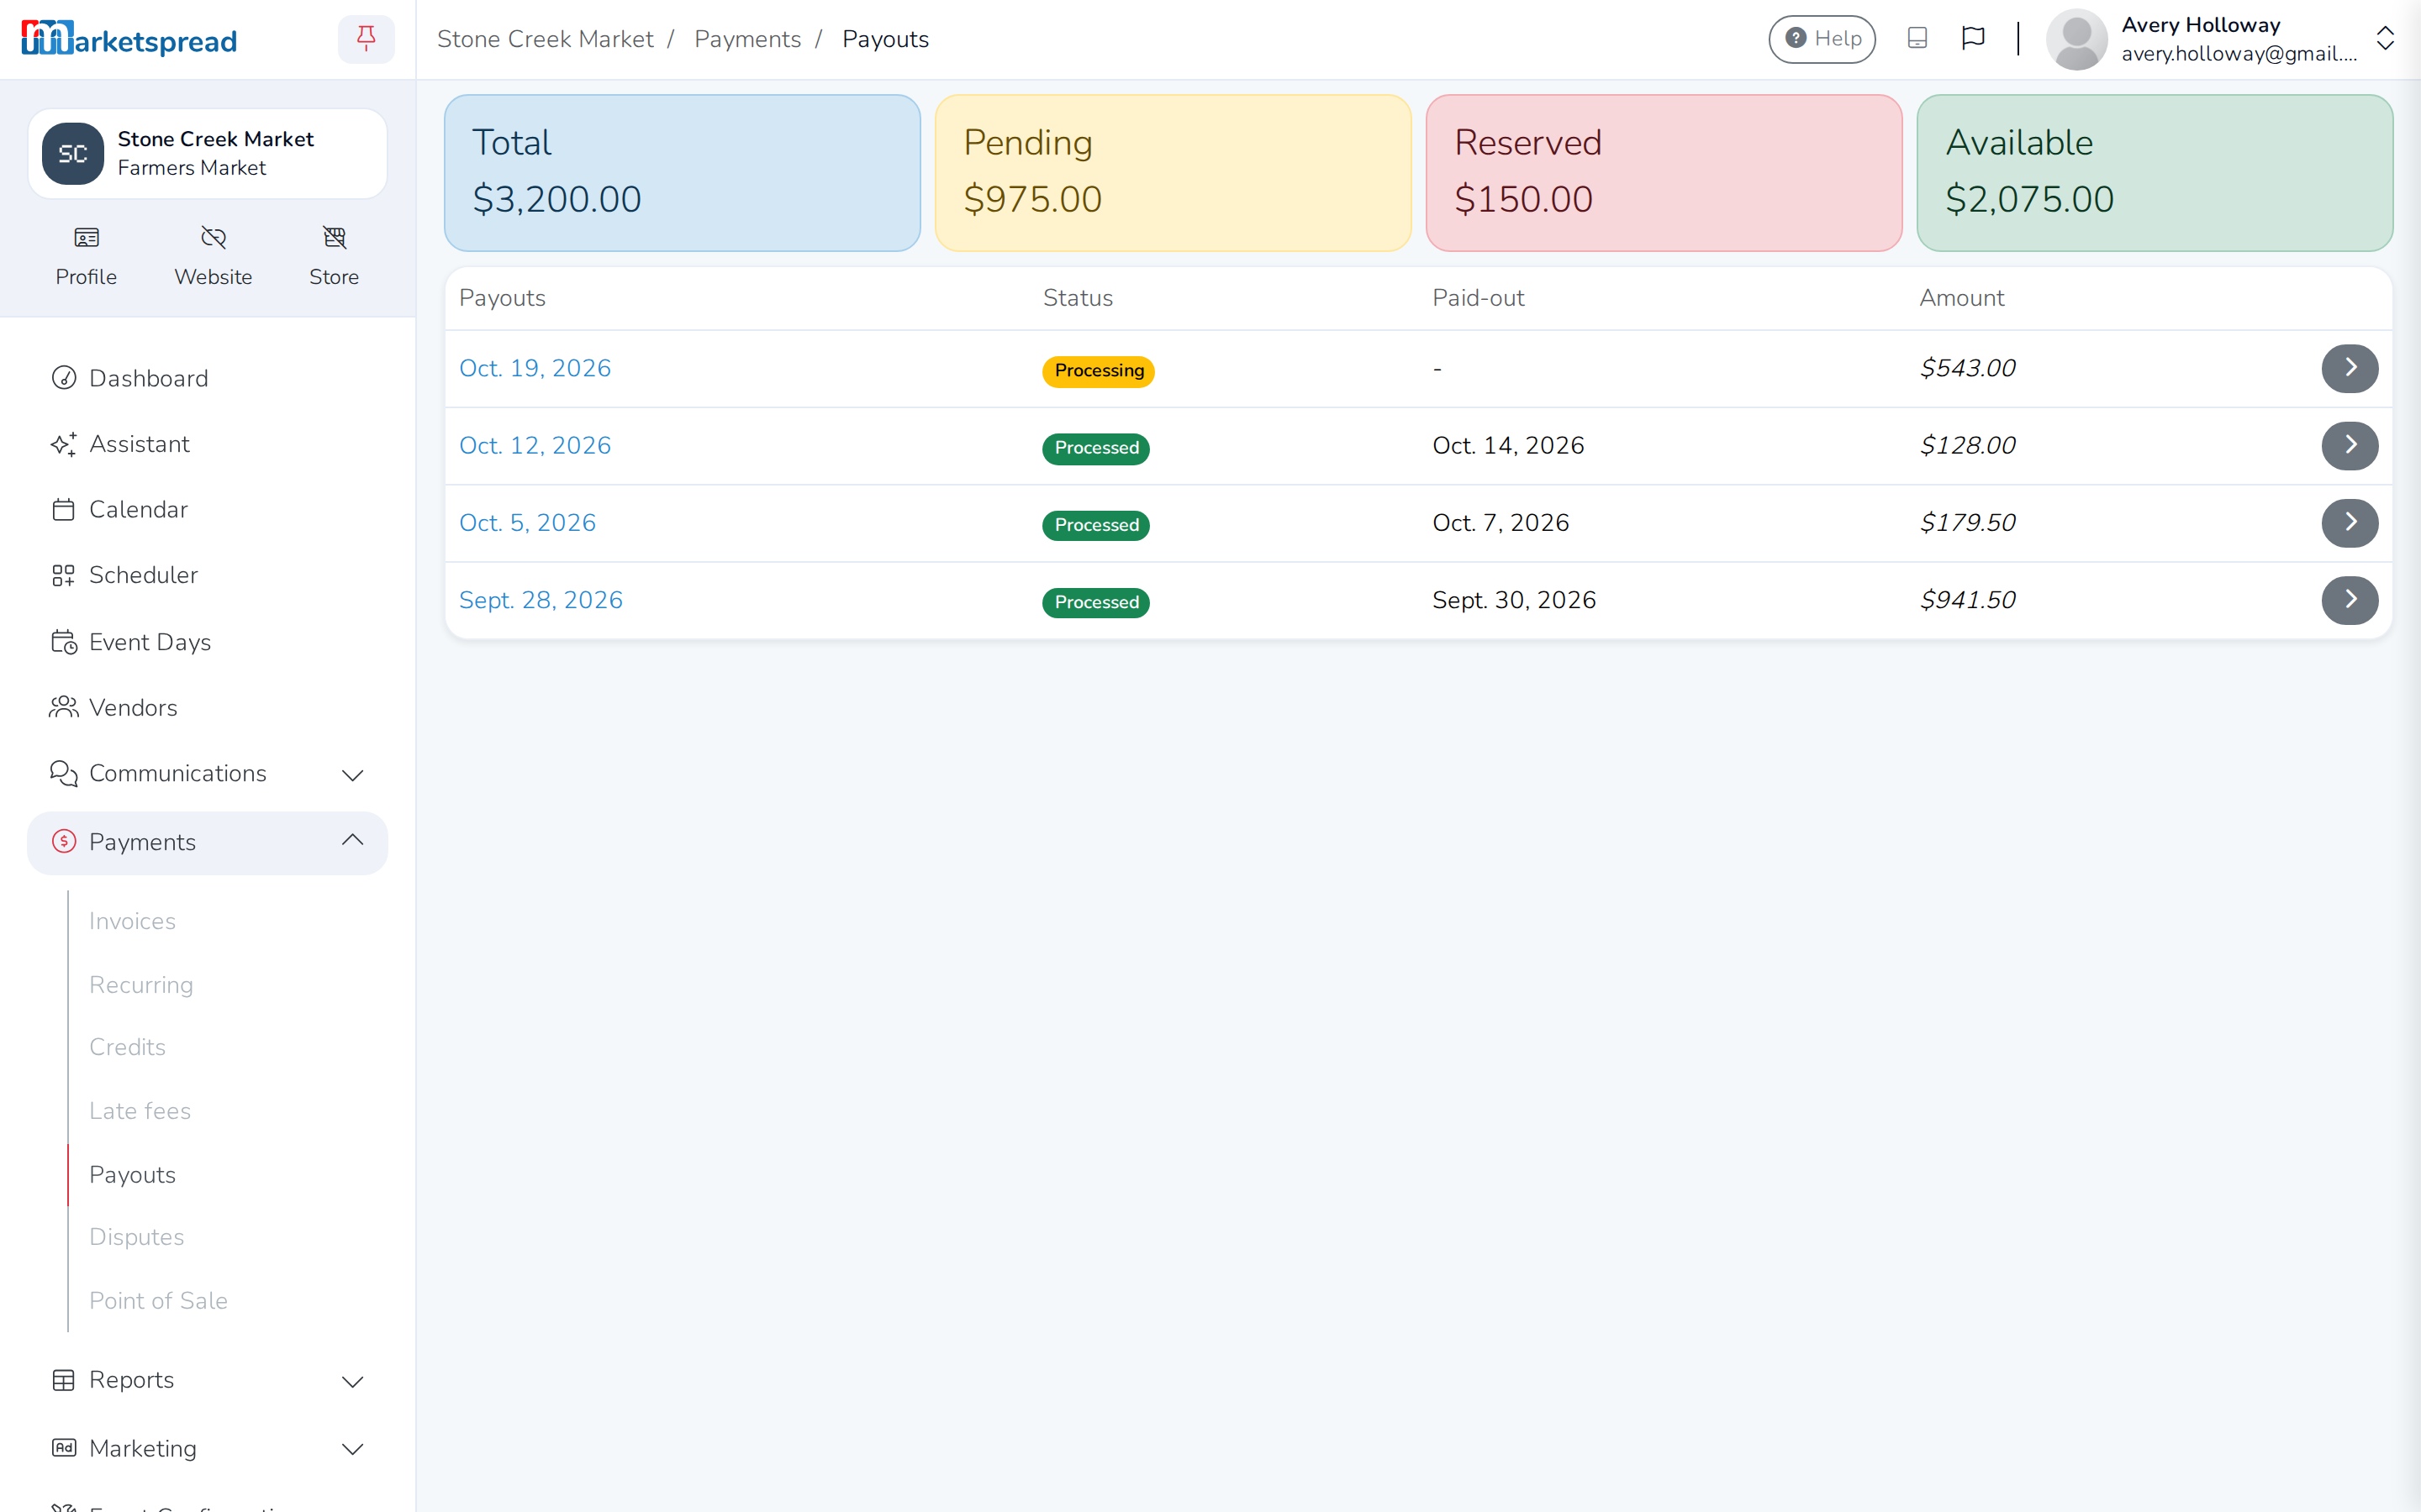
Task: Select the Credits submenu item
Action: [127, 1047]
